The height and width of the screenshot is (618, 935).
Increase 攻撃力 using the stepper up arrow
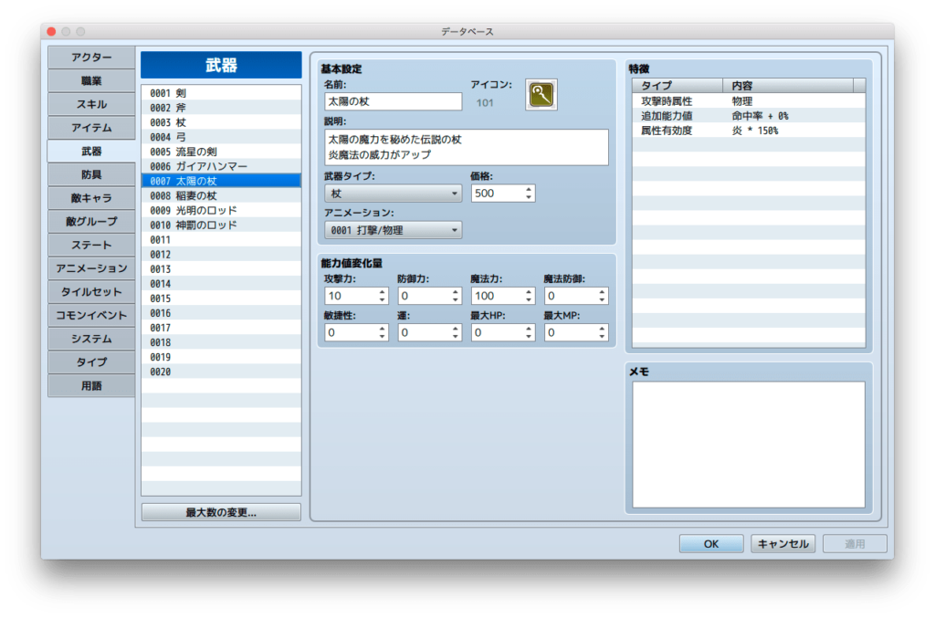(x=382, y=292)
